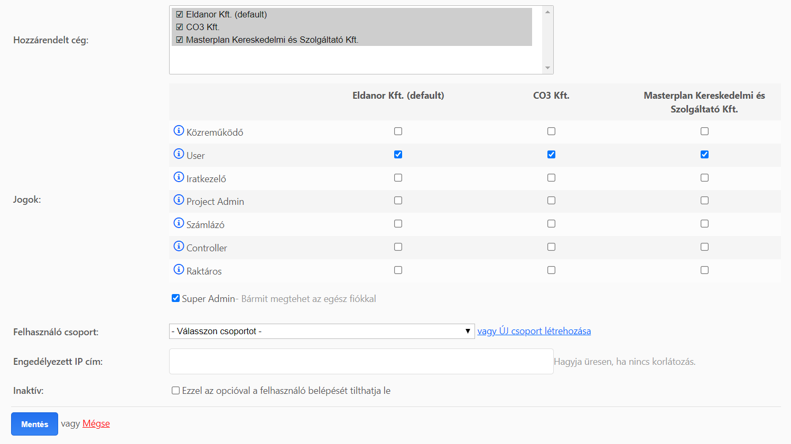Screen dimensions: 791x444
Task: Click the Mentés save button
Action: coord(34,424)
